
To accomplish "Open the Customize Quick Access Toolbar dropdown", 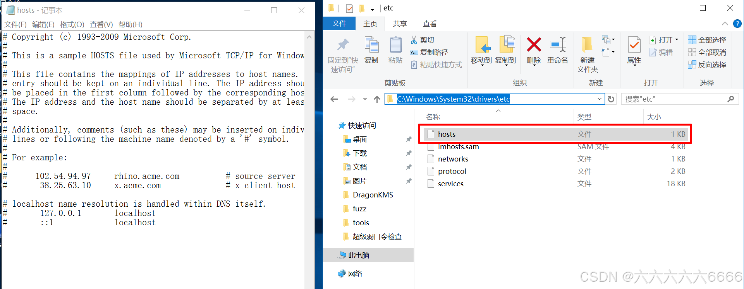I will coord(372,9).
